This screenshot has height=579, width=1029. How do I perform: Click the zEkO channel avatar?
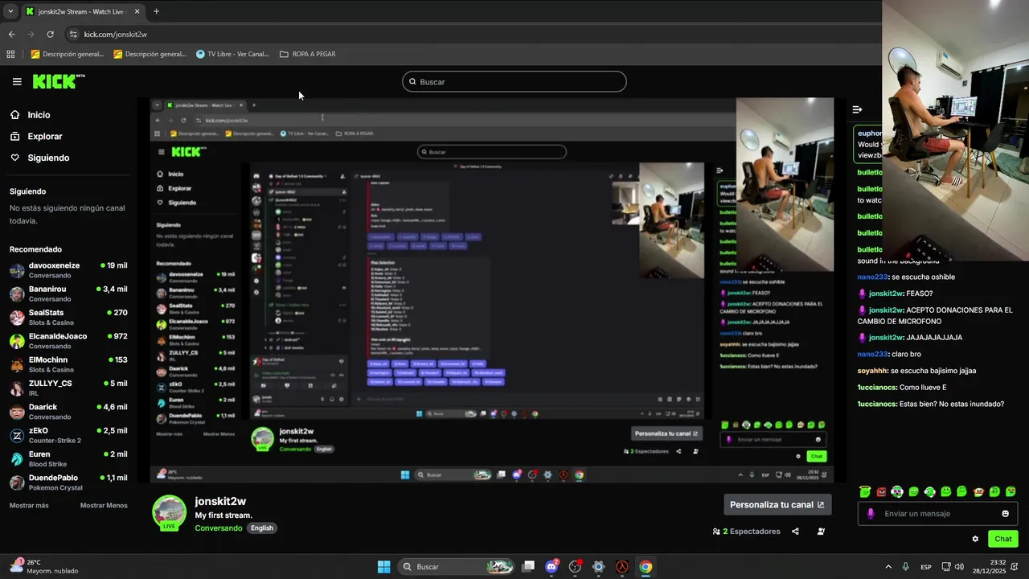click(17, 435)
